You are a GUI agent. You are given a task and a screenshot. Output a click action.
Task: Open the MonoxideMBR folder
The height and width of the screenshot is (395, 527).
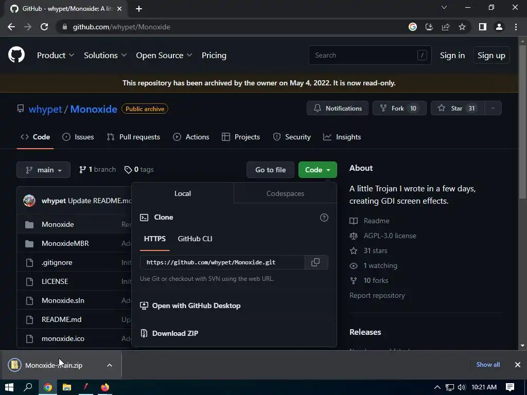pos(65,243)
